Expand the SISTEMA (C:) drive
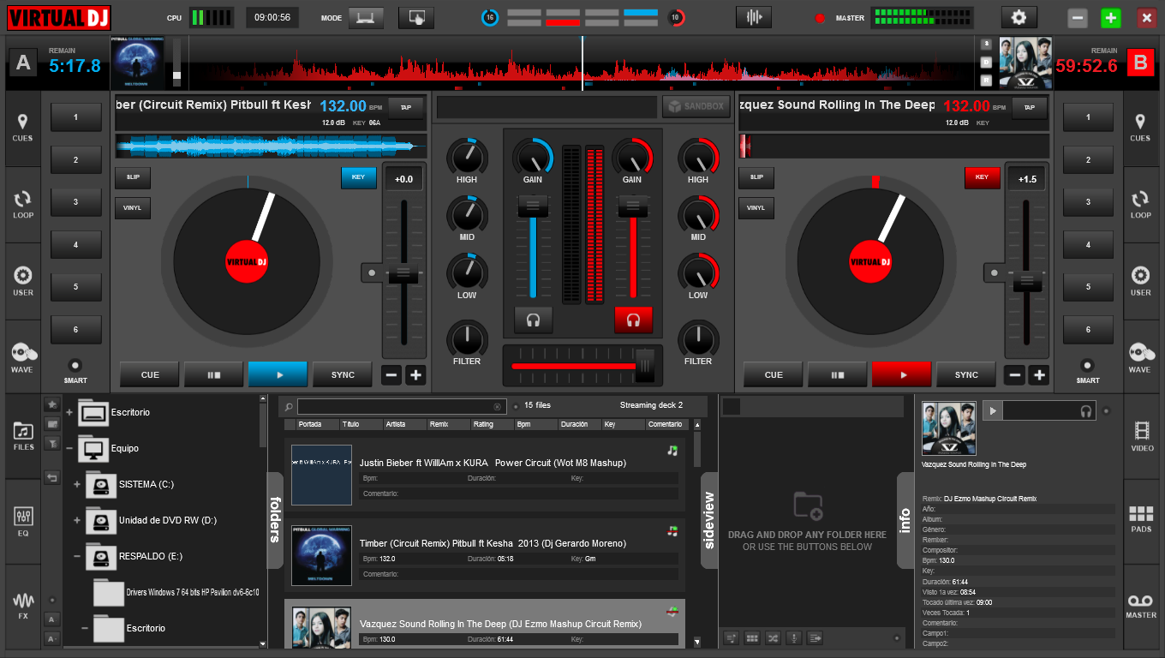Image resolution: width=1165 pixels, height=658 pixels. [x=77, y=485]
